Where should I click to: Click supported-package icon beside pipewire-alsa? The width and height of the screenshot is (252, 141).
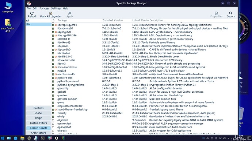click(56, 78)
